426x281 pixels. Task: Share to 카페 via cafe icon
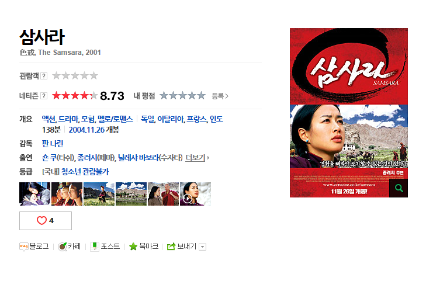[x=62, y=247]
